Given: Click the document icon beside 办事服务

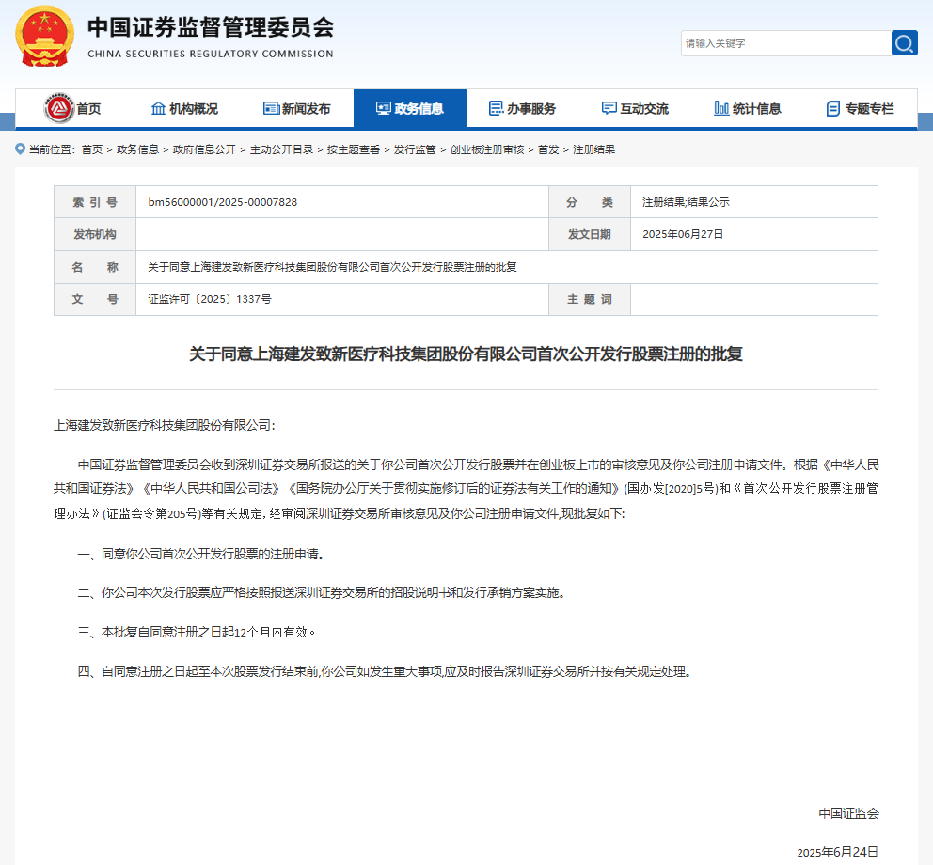Looking at the screenshot, I should tap(496, 108).
